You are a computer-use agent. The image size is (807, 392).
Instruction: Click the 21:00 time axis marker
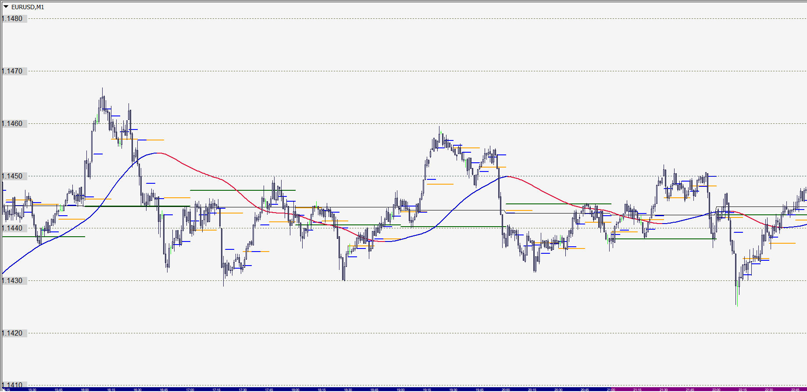(x=611, y=389)
